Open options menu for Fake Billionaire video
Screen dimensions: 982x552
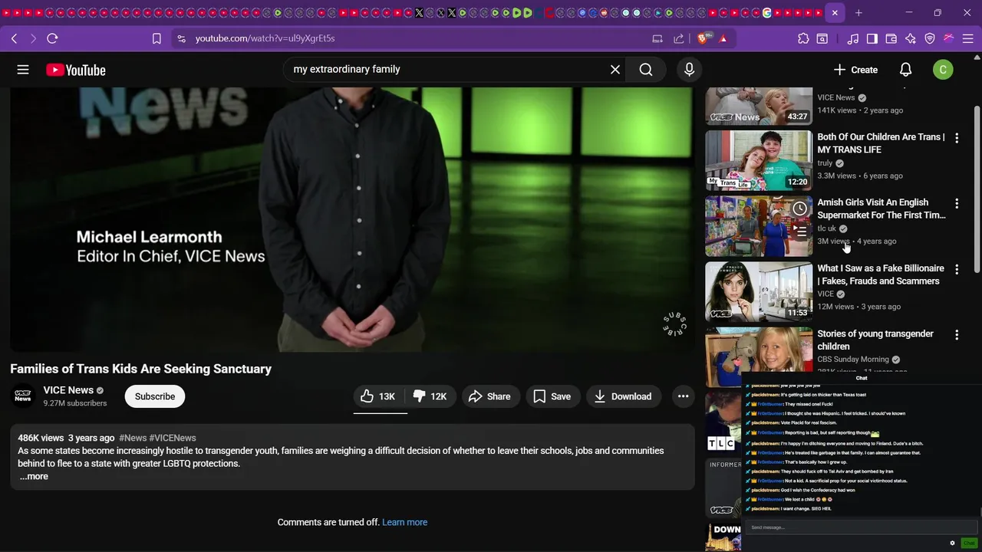[x=957, y=270]
